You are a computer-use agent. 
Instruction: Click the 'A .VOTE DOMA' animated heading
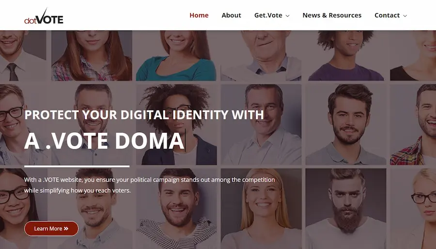[x=105, y=140]
